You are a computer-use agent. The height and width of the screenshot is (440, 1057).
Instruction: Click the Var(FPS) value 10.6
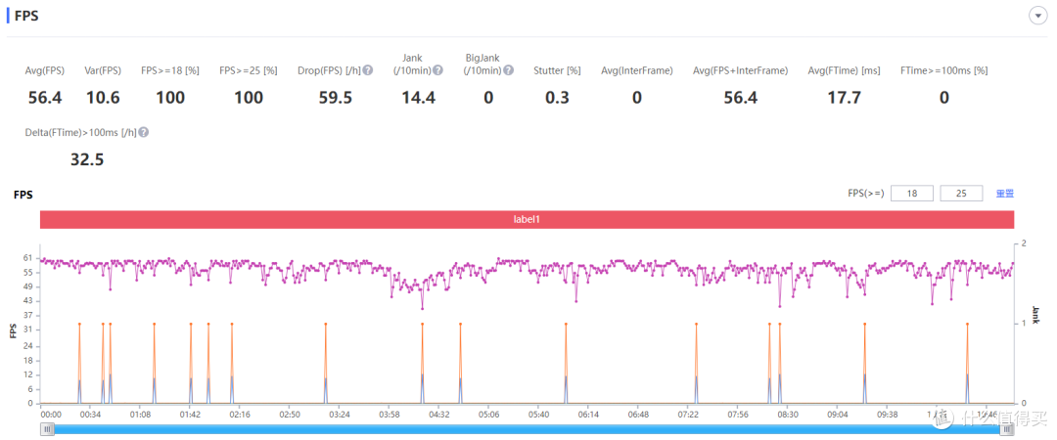[103, 97]
